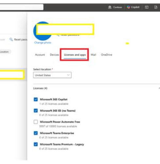
Task: Enable the Microsoft Power Automate Free license
Action: point(36,122)
